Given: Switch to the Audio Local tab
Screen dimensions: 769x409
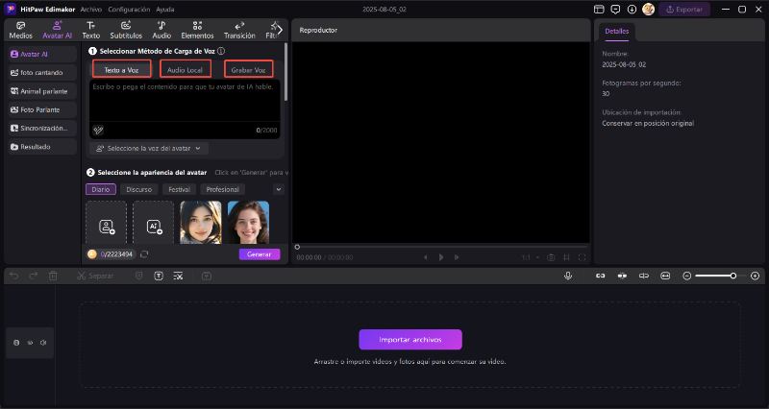Looking at the screenshot, I should tap(184, 70).
